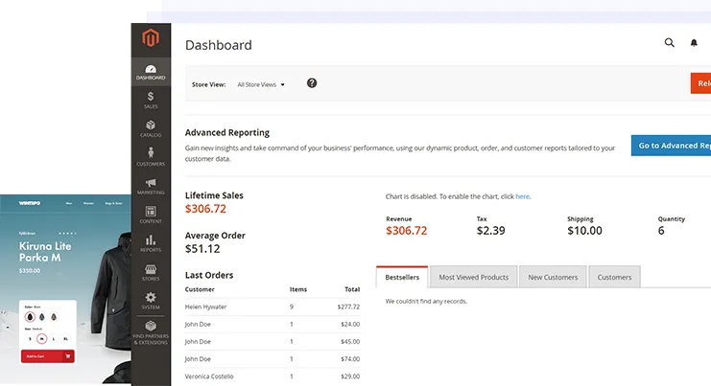
Task: Switch to the New Customers tab
Action: 554,277
